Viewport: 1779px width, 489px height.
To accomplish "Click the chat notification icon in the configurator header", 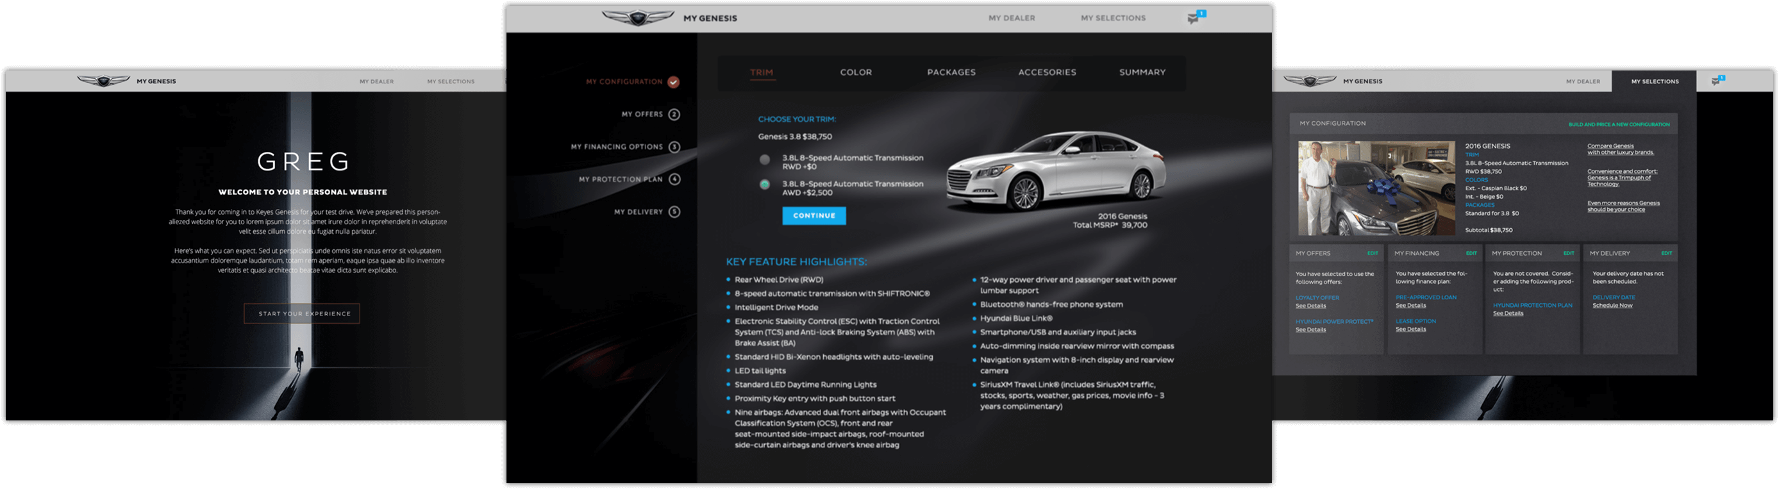I will (1196, 18).
